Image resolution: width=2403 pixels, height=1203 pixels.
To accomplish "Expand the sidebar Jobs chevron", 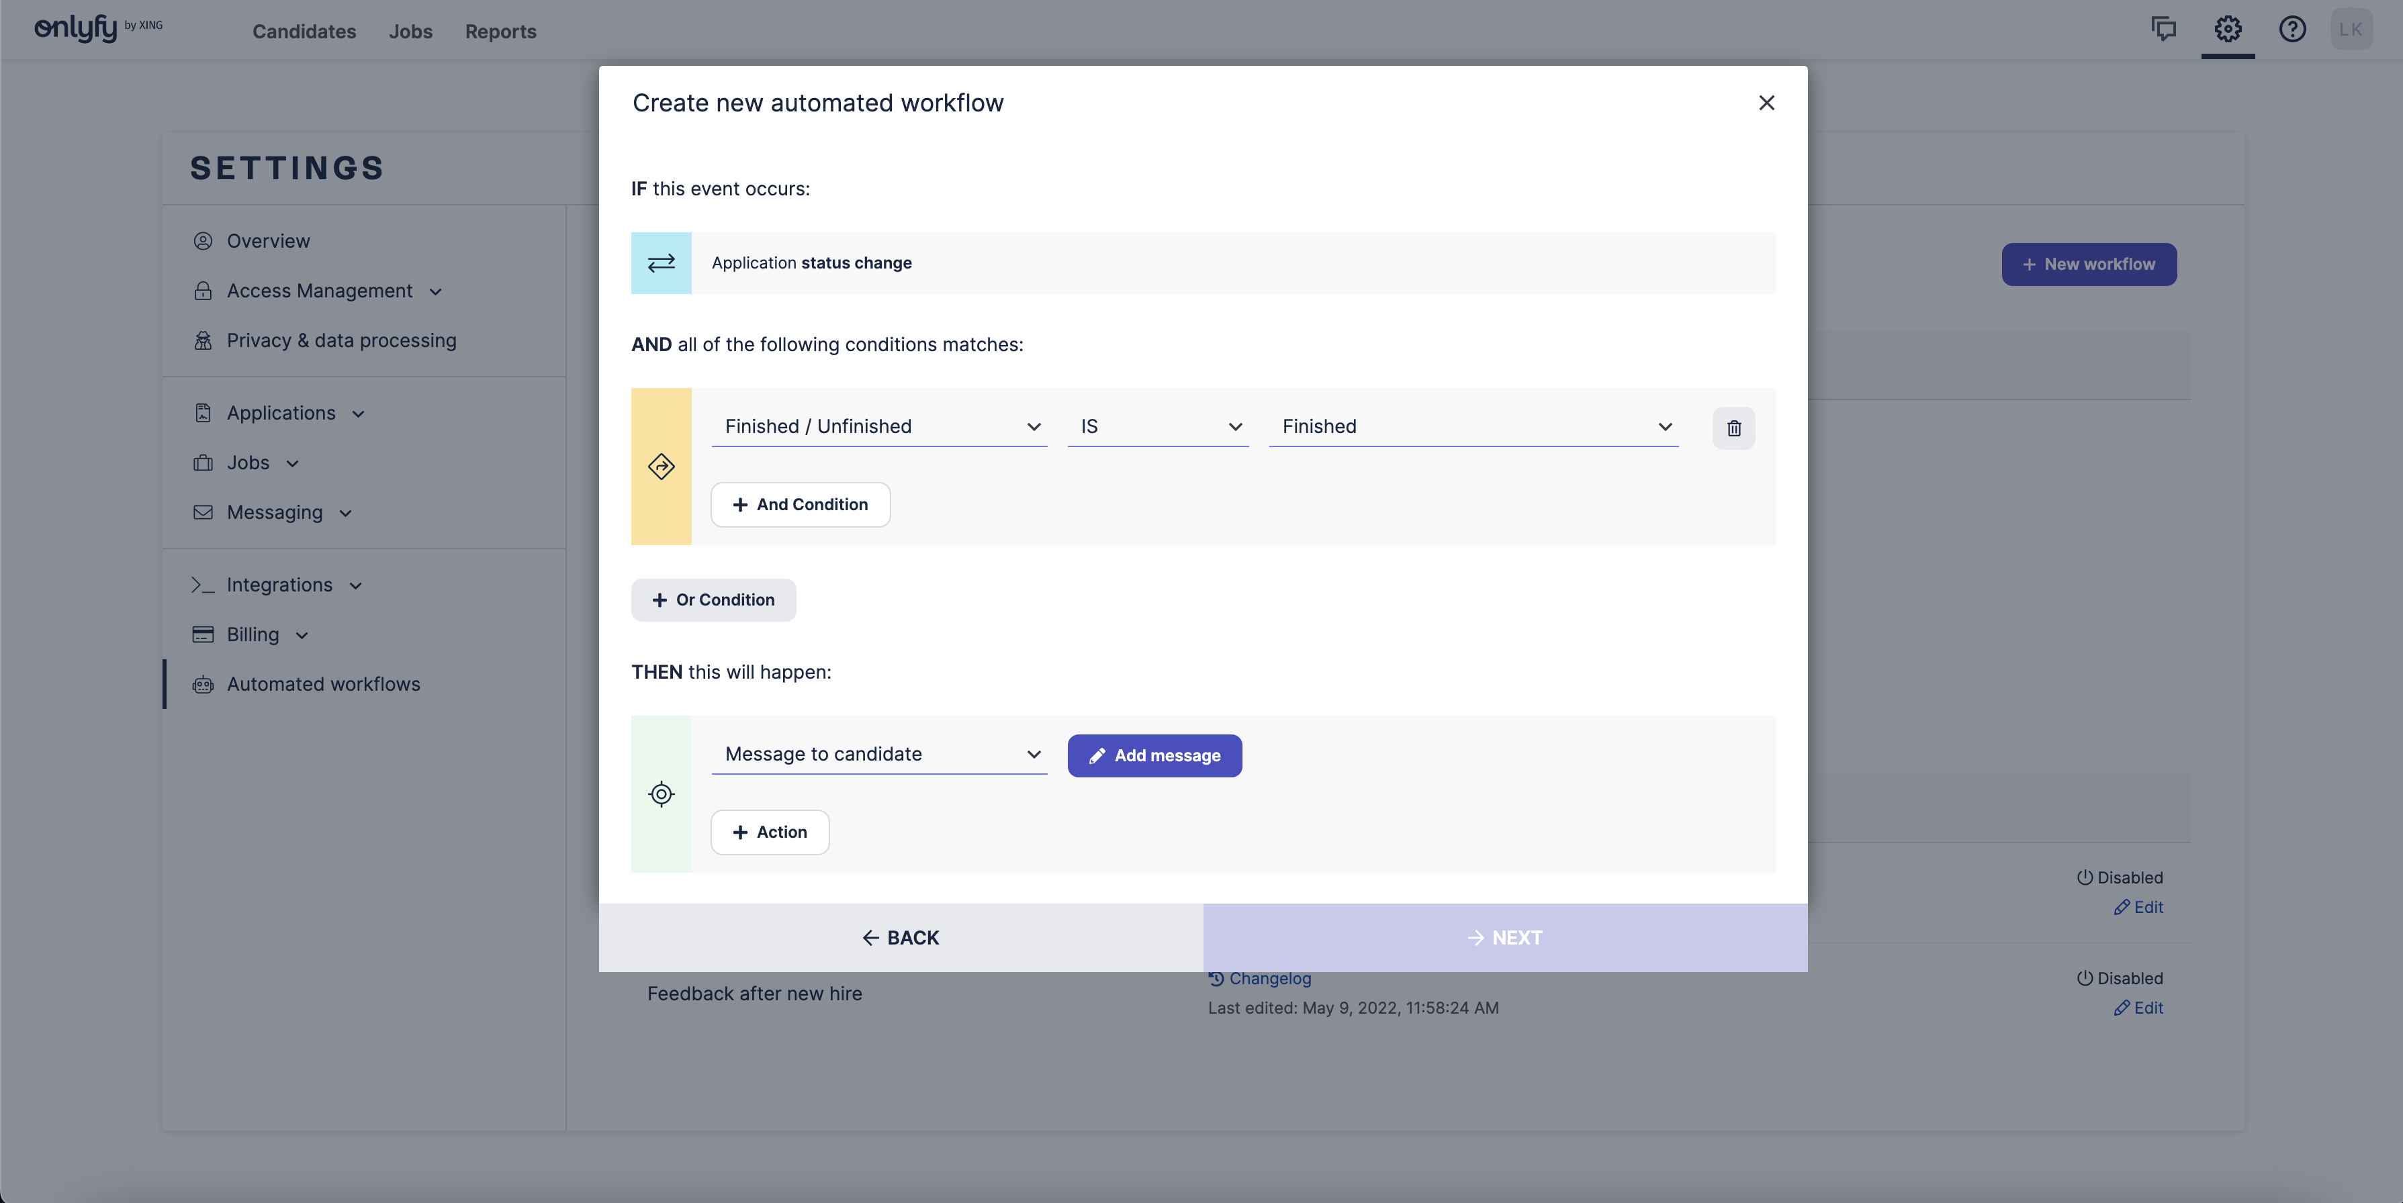I will 292,463.
